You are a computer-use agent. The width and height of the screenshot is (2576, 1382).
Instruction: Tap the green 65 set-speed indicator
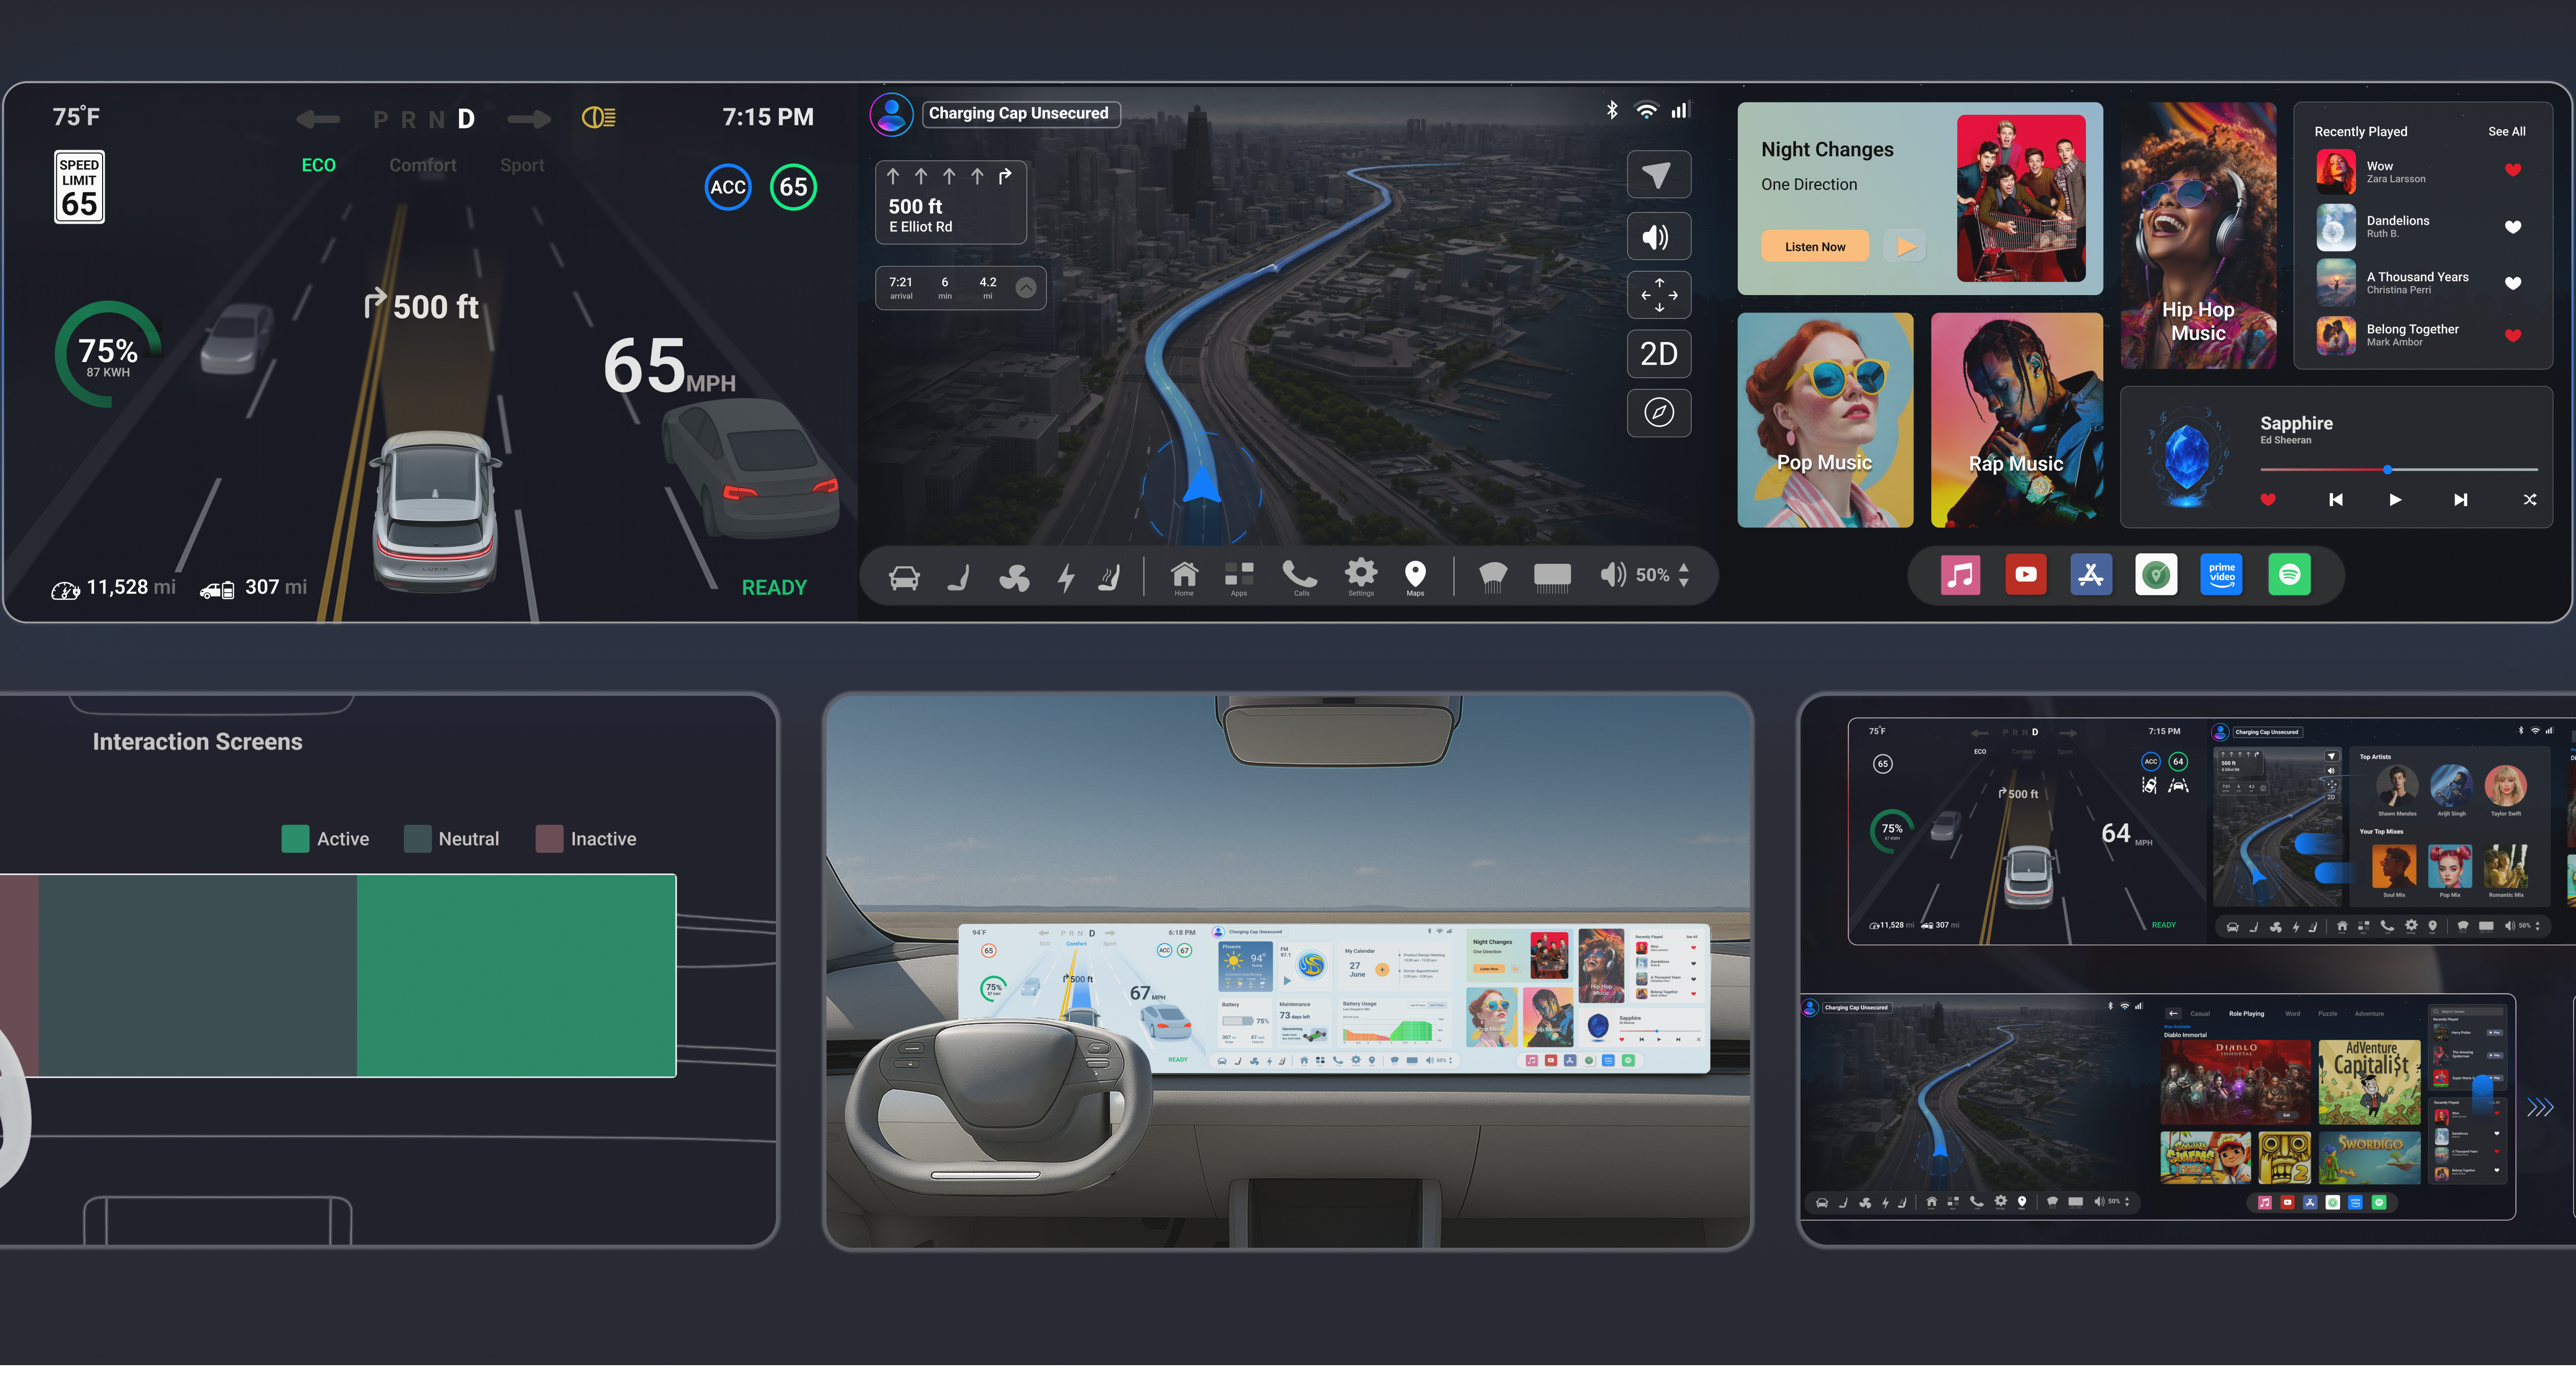pos(793,187)
